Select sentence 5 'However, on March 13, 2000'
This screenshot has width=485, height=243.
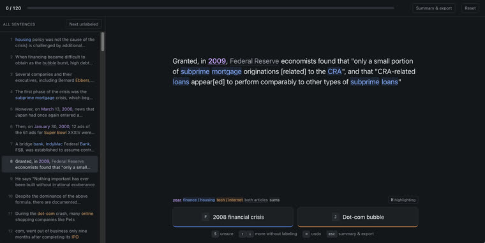[50, 112]
